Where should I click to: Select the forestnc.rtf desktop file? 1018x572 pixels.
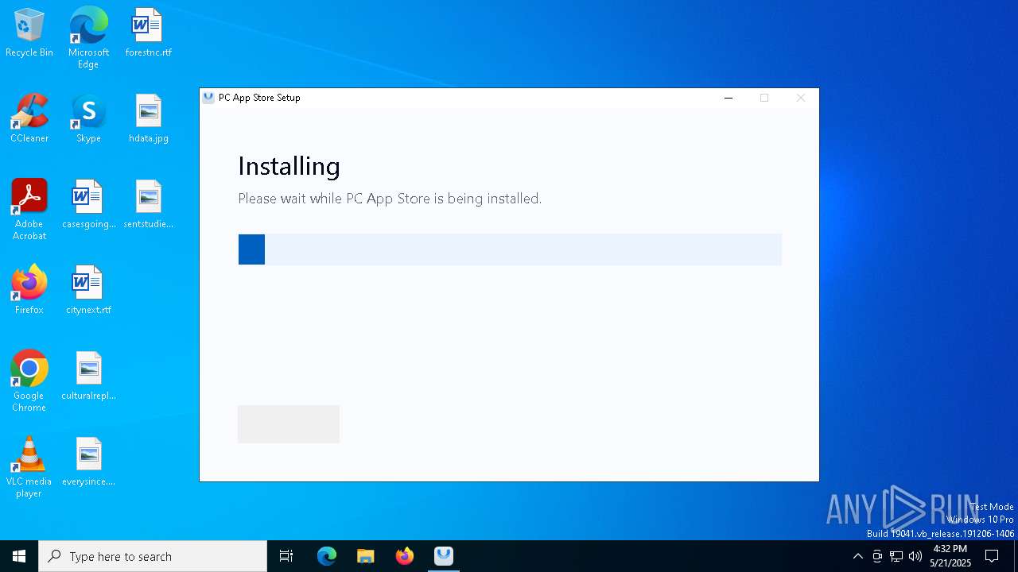148,33
